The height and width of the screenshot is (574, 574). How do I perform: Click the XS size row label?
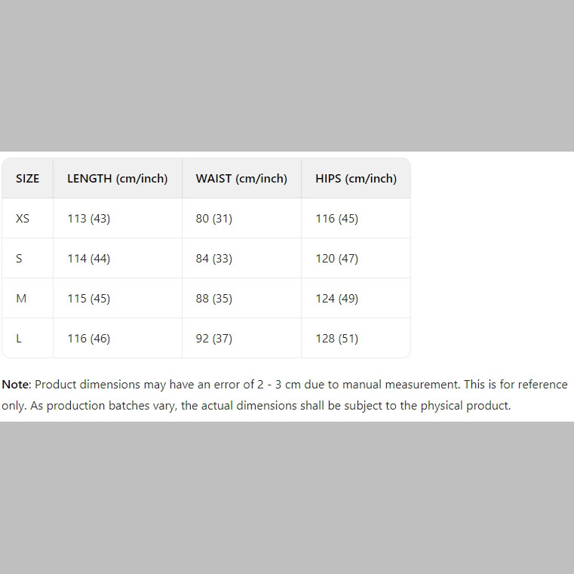(x=23, y=219)
